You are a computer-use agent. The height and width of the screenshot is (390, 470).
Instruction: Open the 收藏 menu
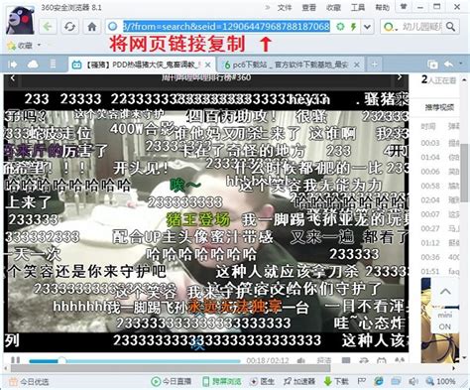333,7
